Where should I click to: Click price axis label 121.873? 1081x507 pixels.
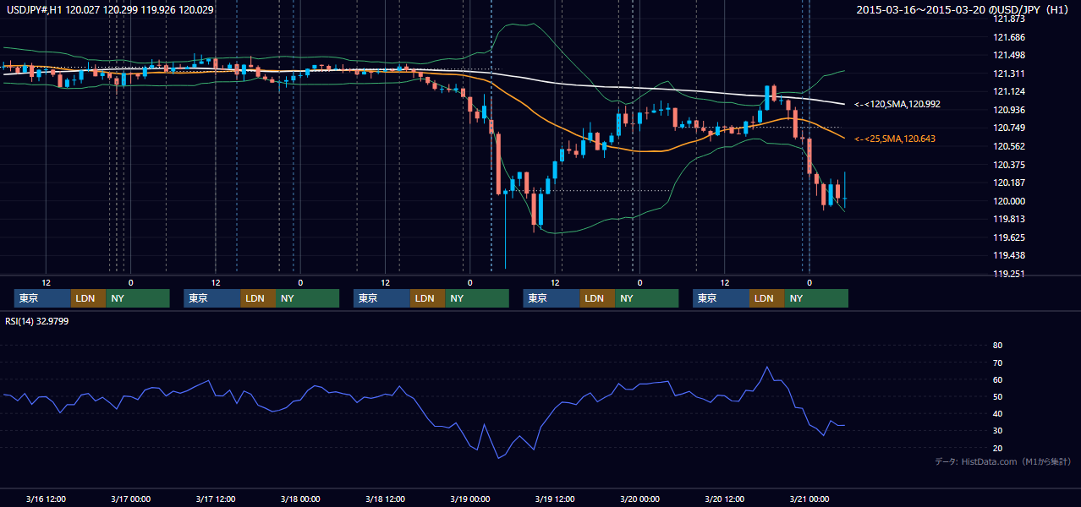pos(1008,19)
